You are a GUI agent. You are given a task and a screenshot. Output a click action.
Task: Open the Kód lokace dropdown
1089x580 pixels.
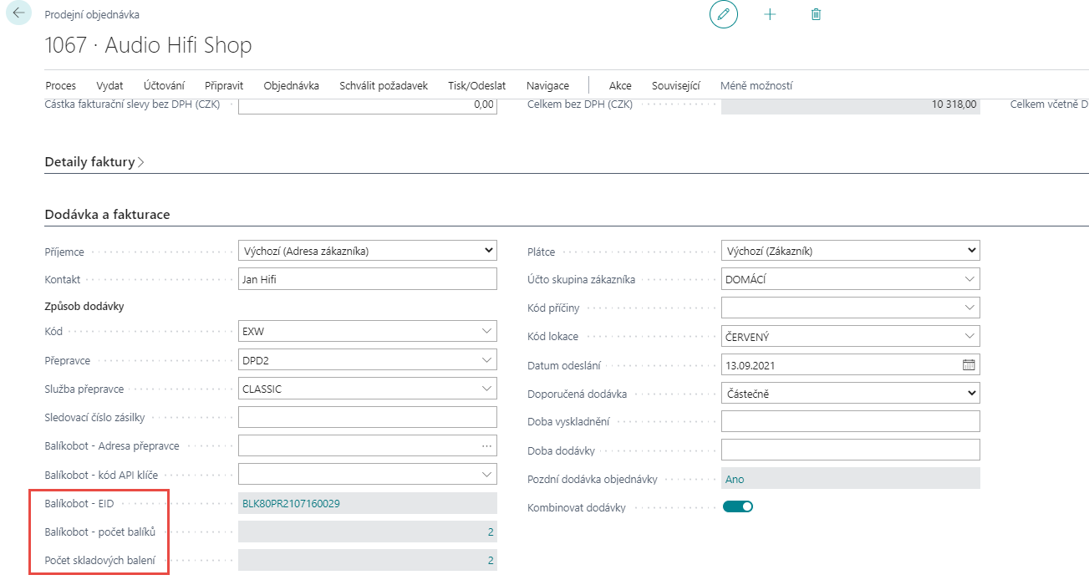[x=969, y=336]
